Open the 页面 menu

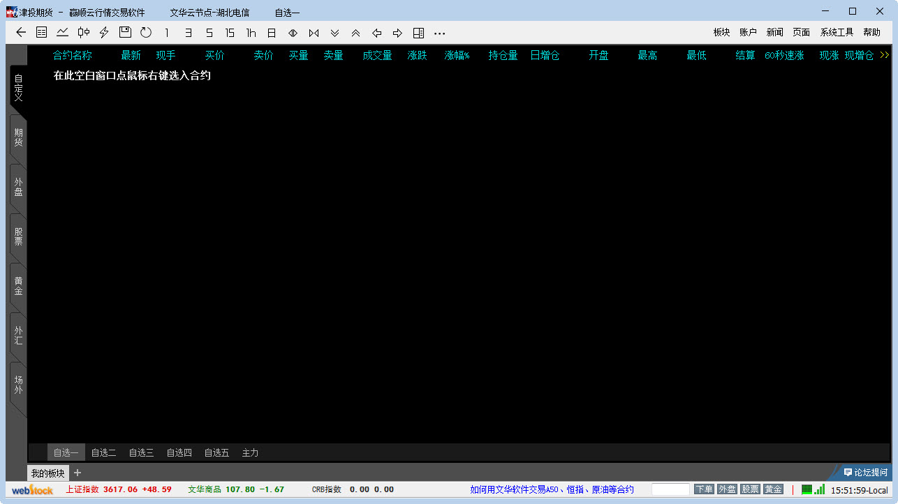(x=801, y=32)
